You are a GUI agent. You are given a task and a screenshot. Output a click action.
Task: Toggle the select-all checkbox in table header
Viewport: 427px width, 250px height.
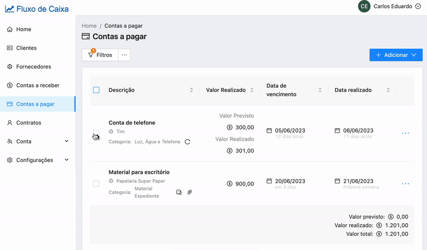[x=96, y=90]
